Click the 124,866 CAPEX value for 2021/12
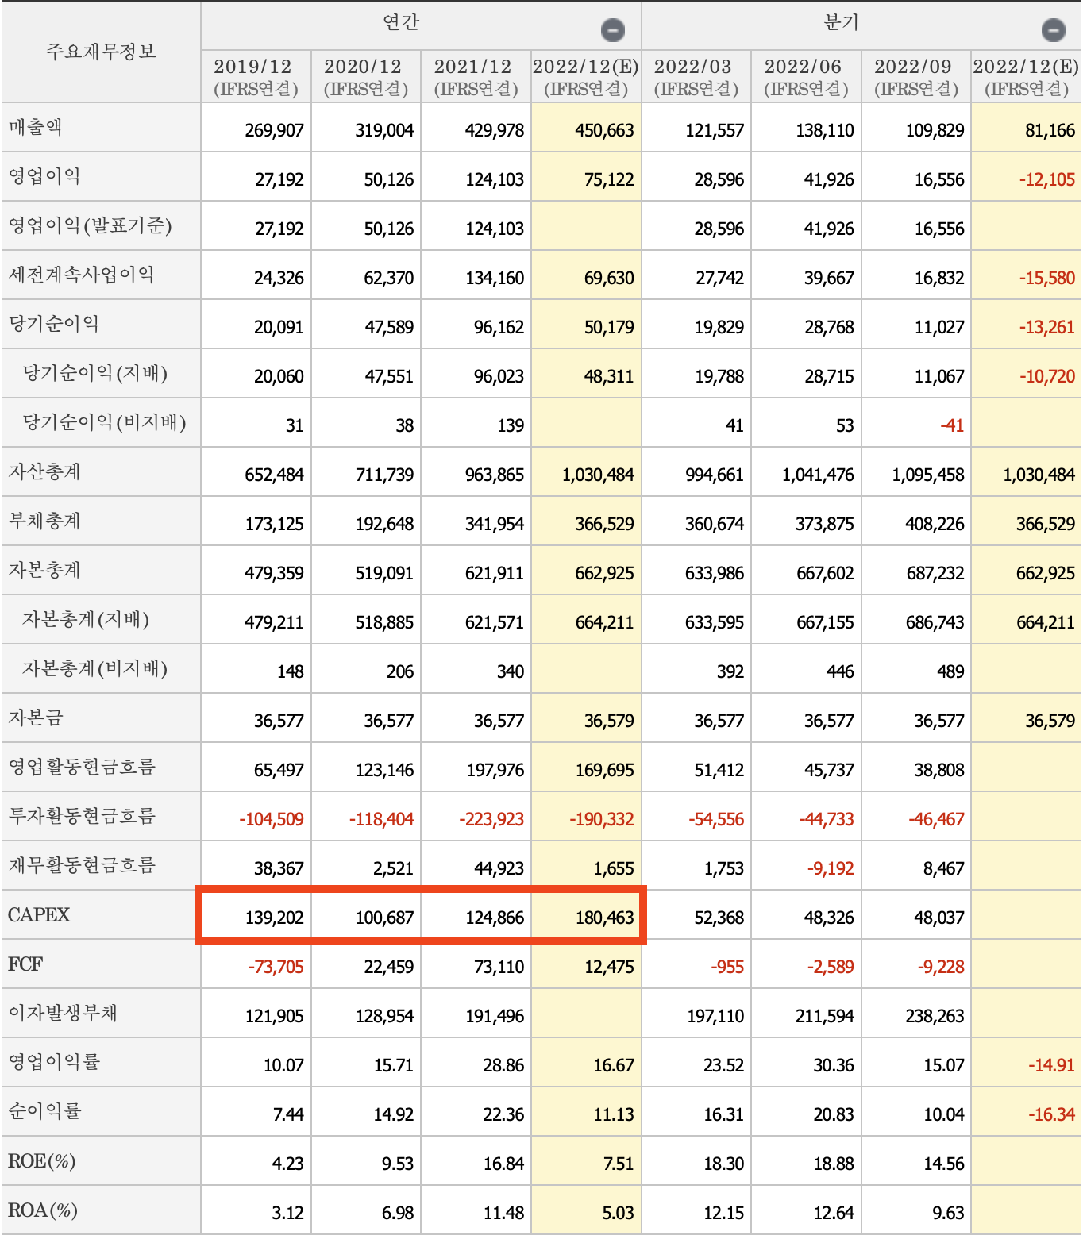 495,918
